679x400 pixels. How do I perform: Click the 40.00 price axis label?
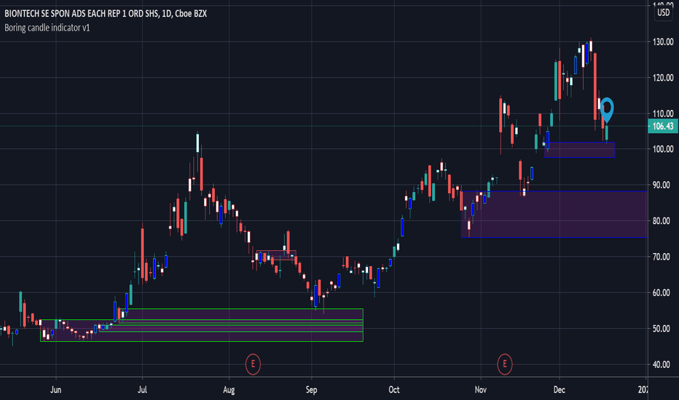662,364
